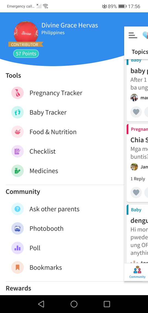Like the baby post with heart button
This screenshot has height=313, width=148.
click(136, 112)
